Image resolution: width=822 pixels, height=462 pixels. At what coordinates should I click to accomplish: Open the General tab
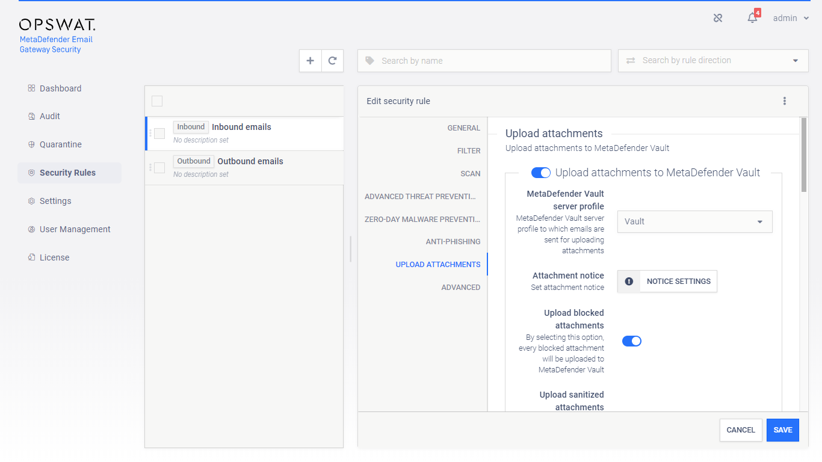point(463,128)
